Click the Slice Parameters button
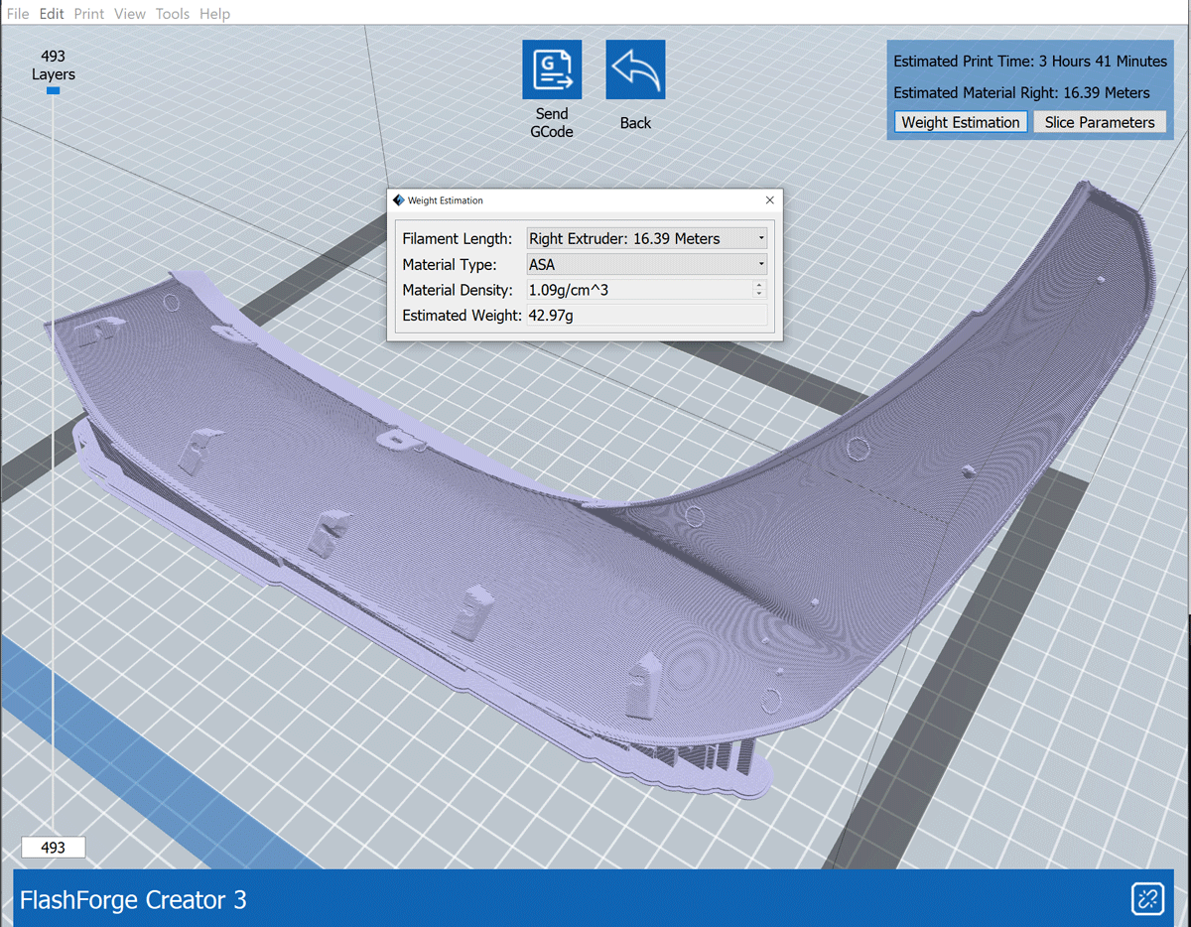The width and height of the screenshot is (1191, 927). click(x=1100, y=121)
